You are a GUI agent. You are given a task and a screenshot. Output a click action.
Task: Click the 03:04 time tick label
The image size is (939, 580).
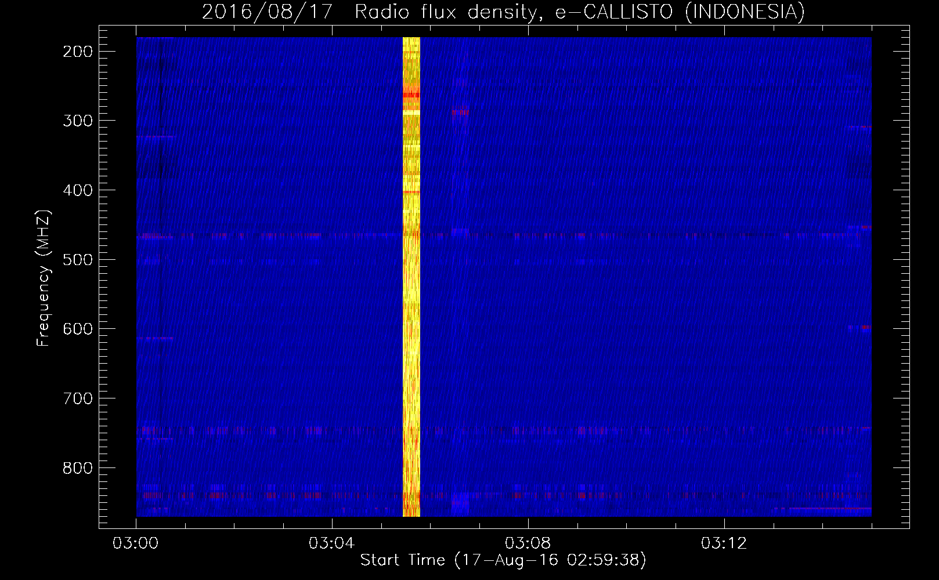tap(332, 543)
